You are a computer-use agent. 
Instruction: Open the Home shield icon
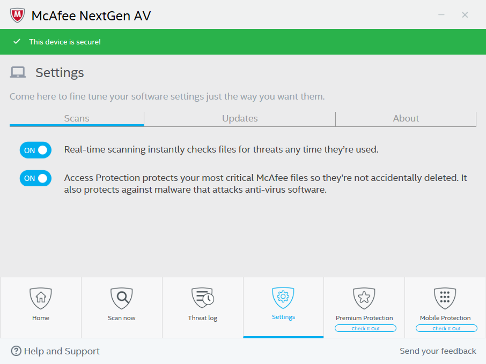click(40, 298)
